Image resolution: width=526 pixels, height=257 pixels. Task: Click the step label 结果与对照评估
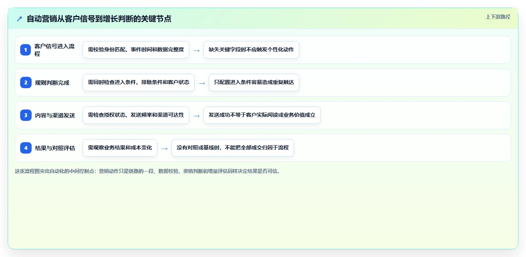click(55, 148)
